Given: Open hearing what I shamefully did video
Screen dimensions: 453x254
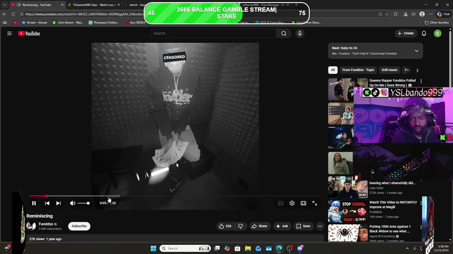Looking at the screenshot, I should [x=392, y=183].
